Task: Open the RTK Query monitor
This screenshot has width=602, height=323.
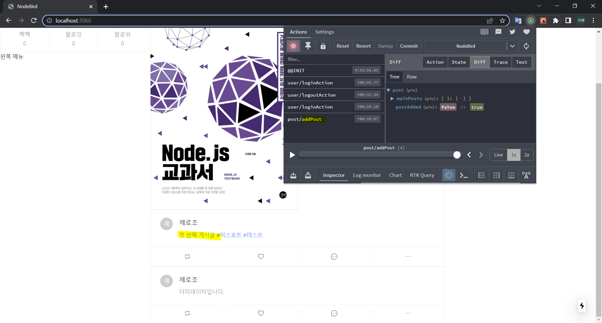Action: tap(422, 175)
